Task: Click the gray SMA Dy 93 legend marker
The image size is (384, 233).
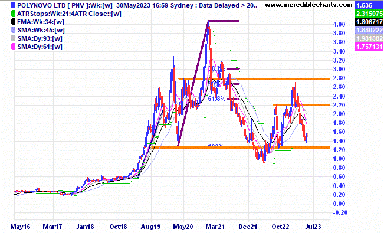Action: (13, 38)
